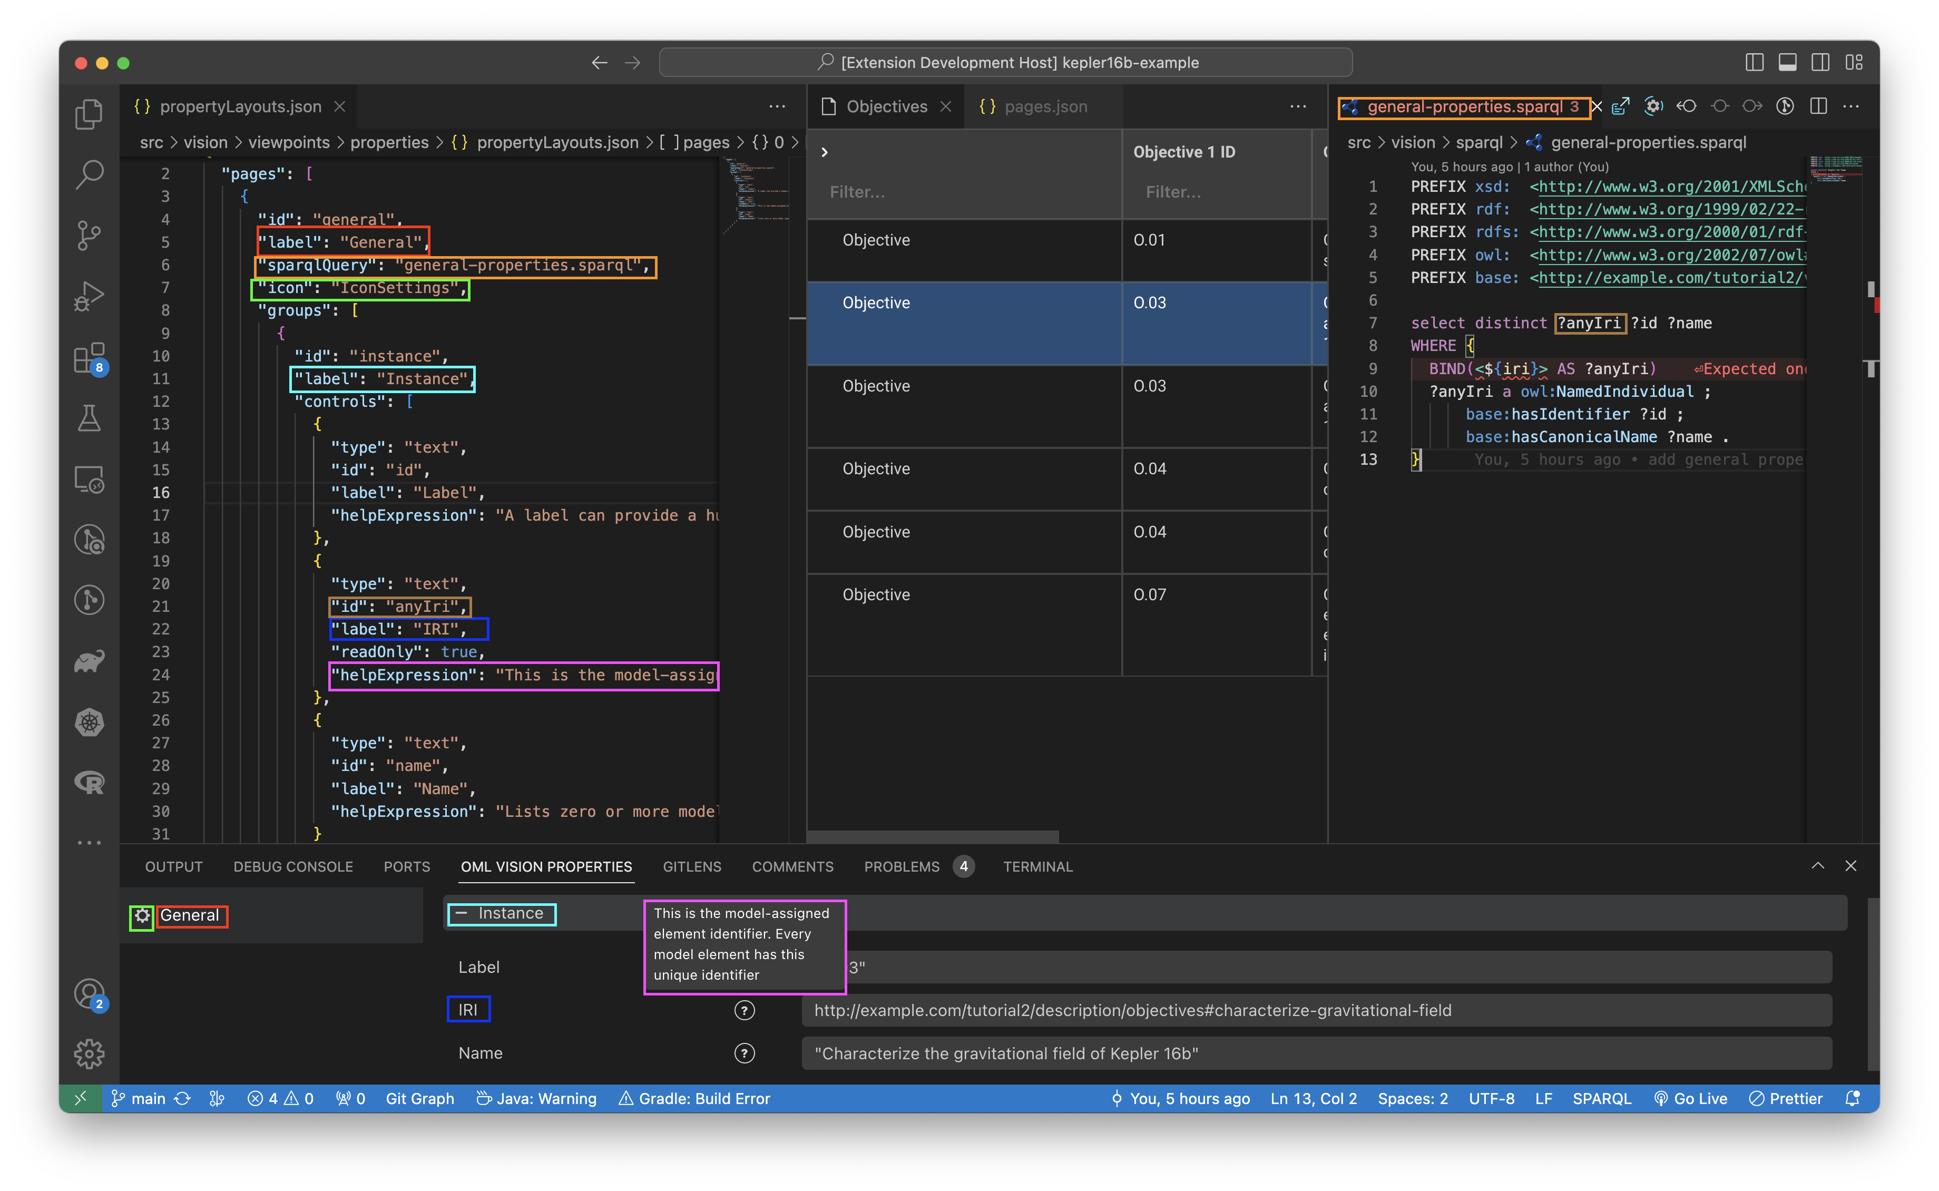Open the TERMINAL panel tab
The image size is (1939, 1191).
pos(1037,866)
